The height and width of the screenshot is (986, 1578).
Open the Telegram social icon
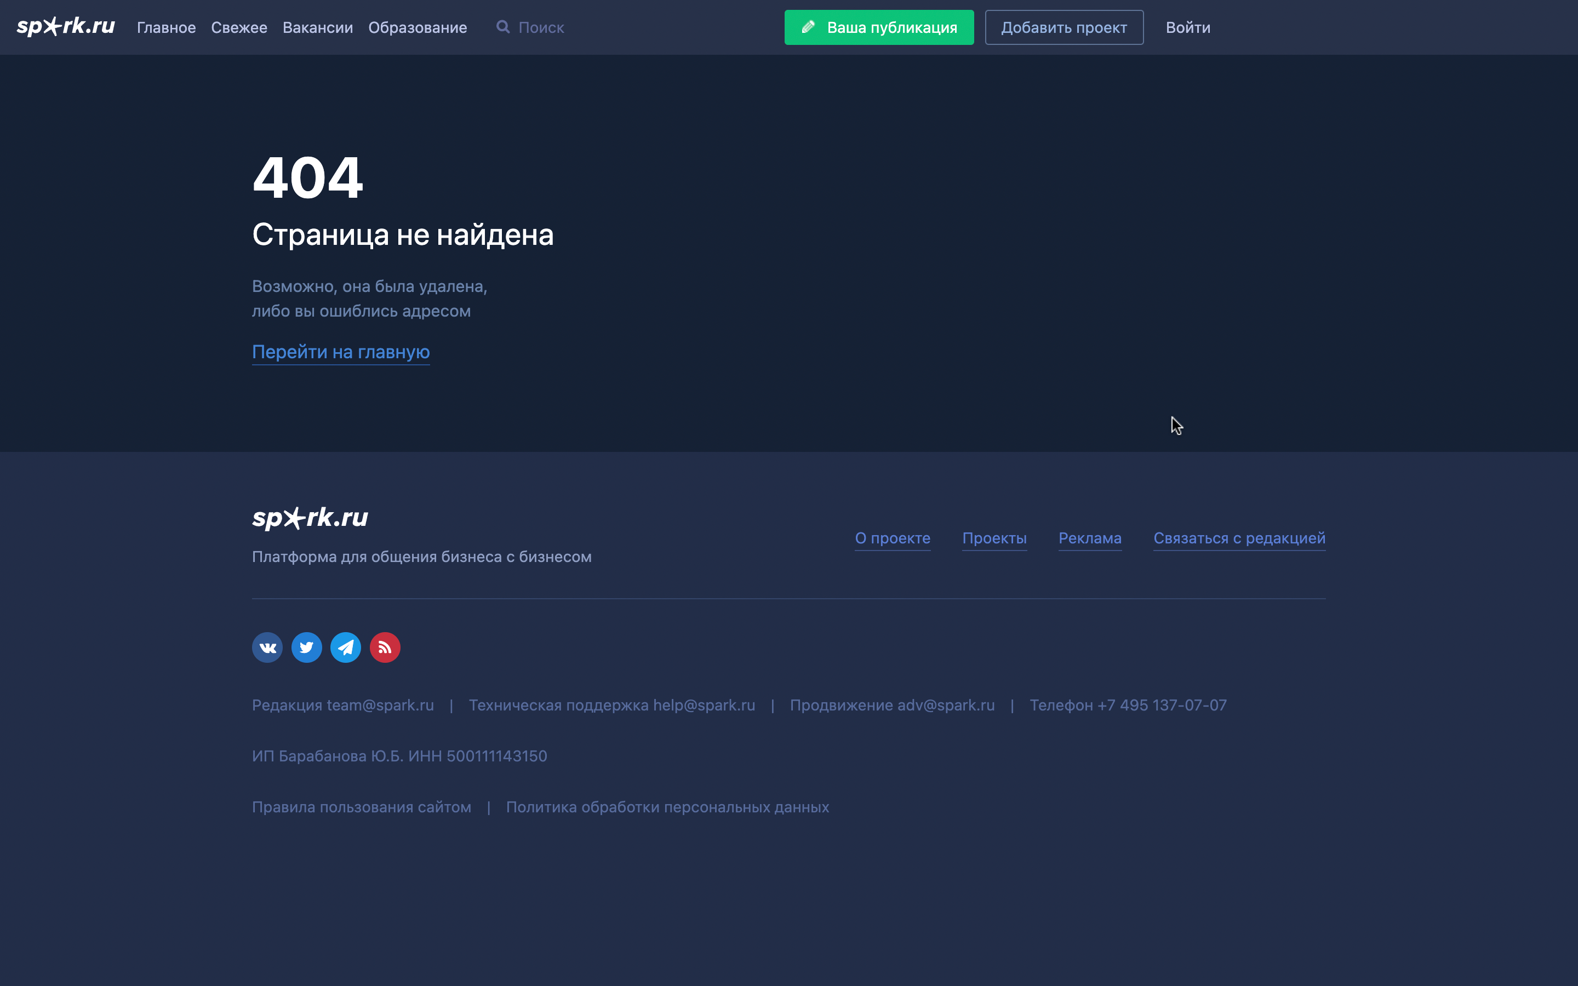click(x=346, y=647)
